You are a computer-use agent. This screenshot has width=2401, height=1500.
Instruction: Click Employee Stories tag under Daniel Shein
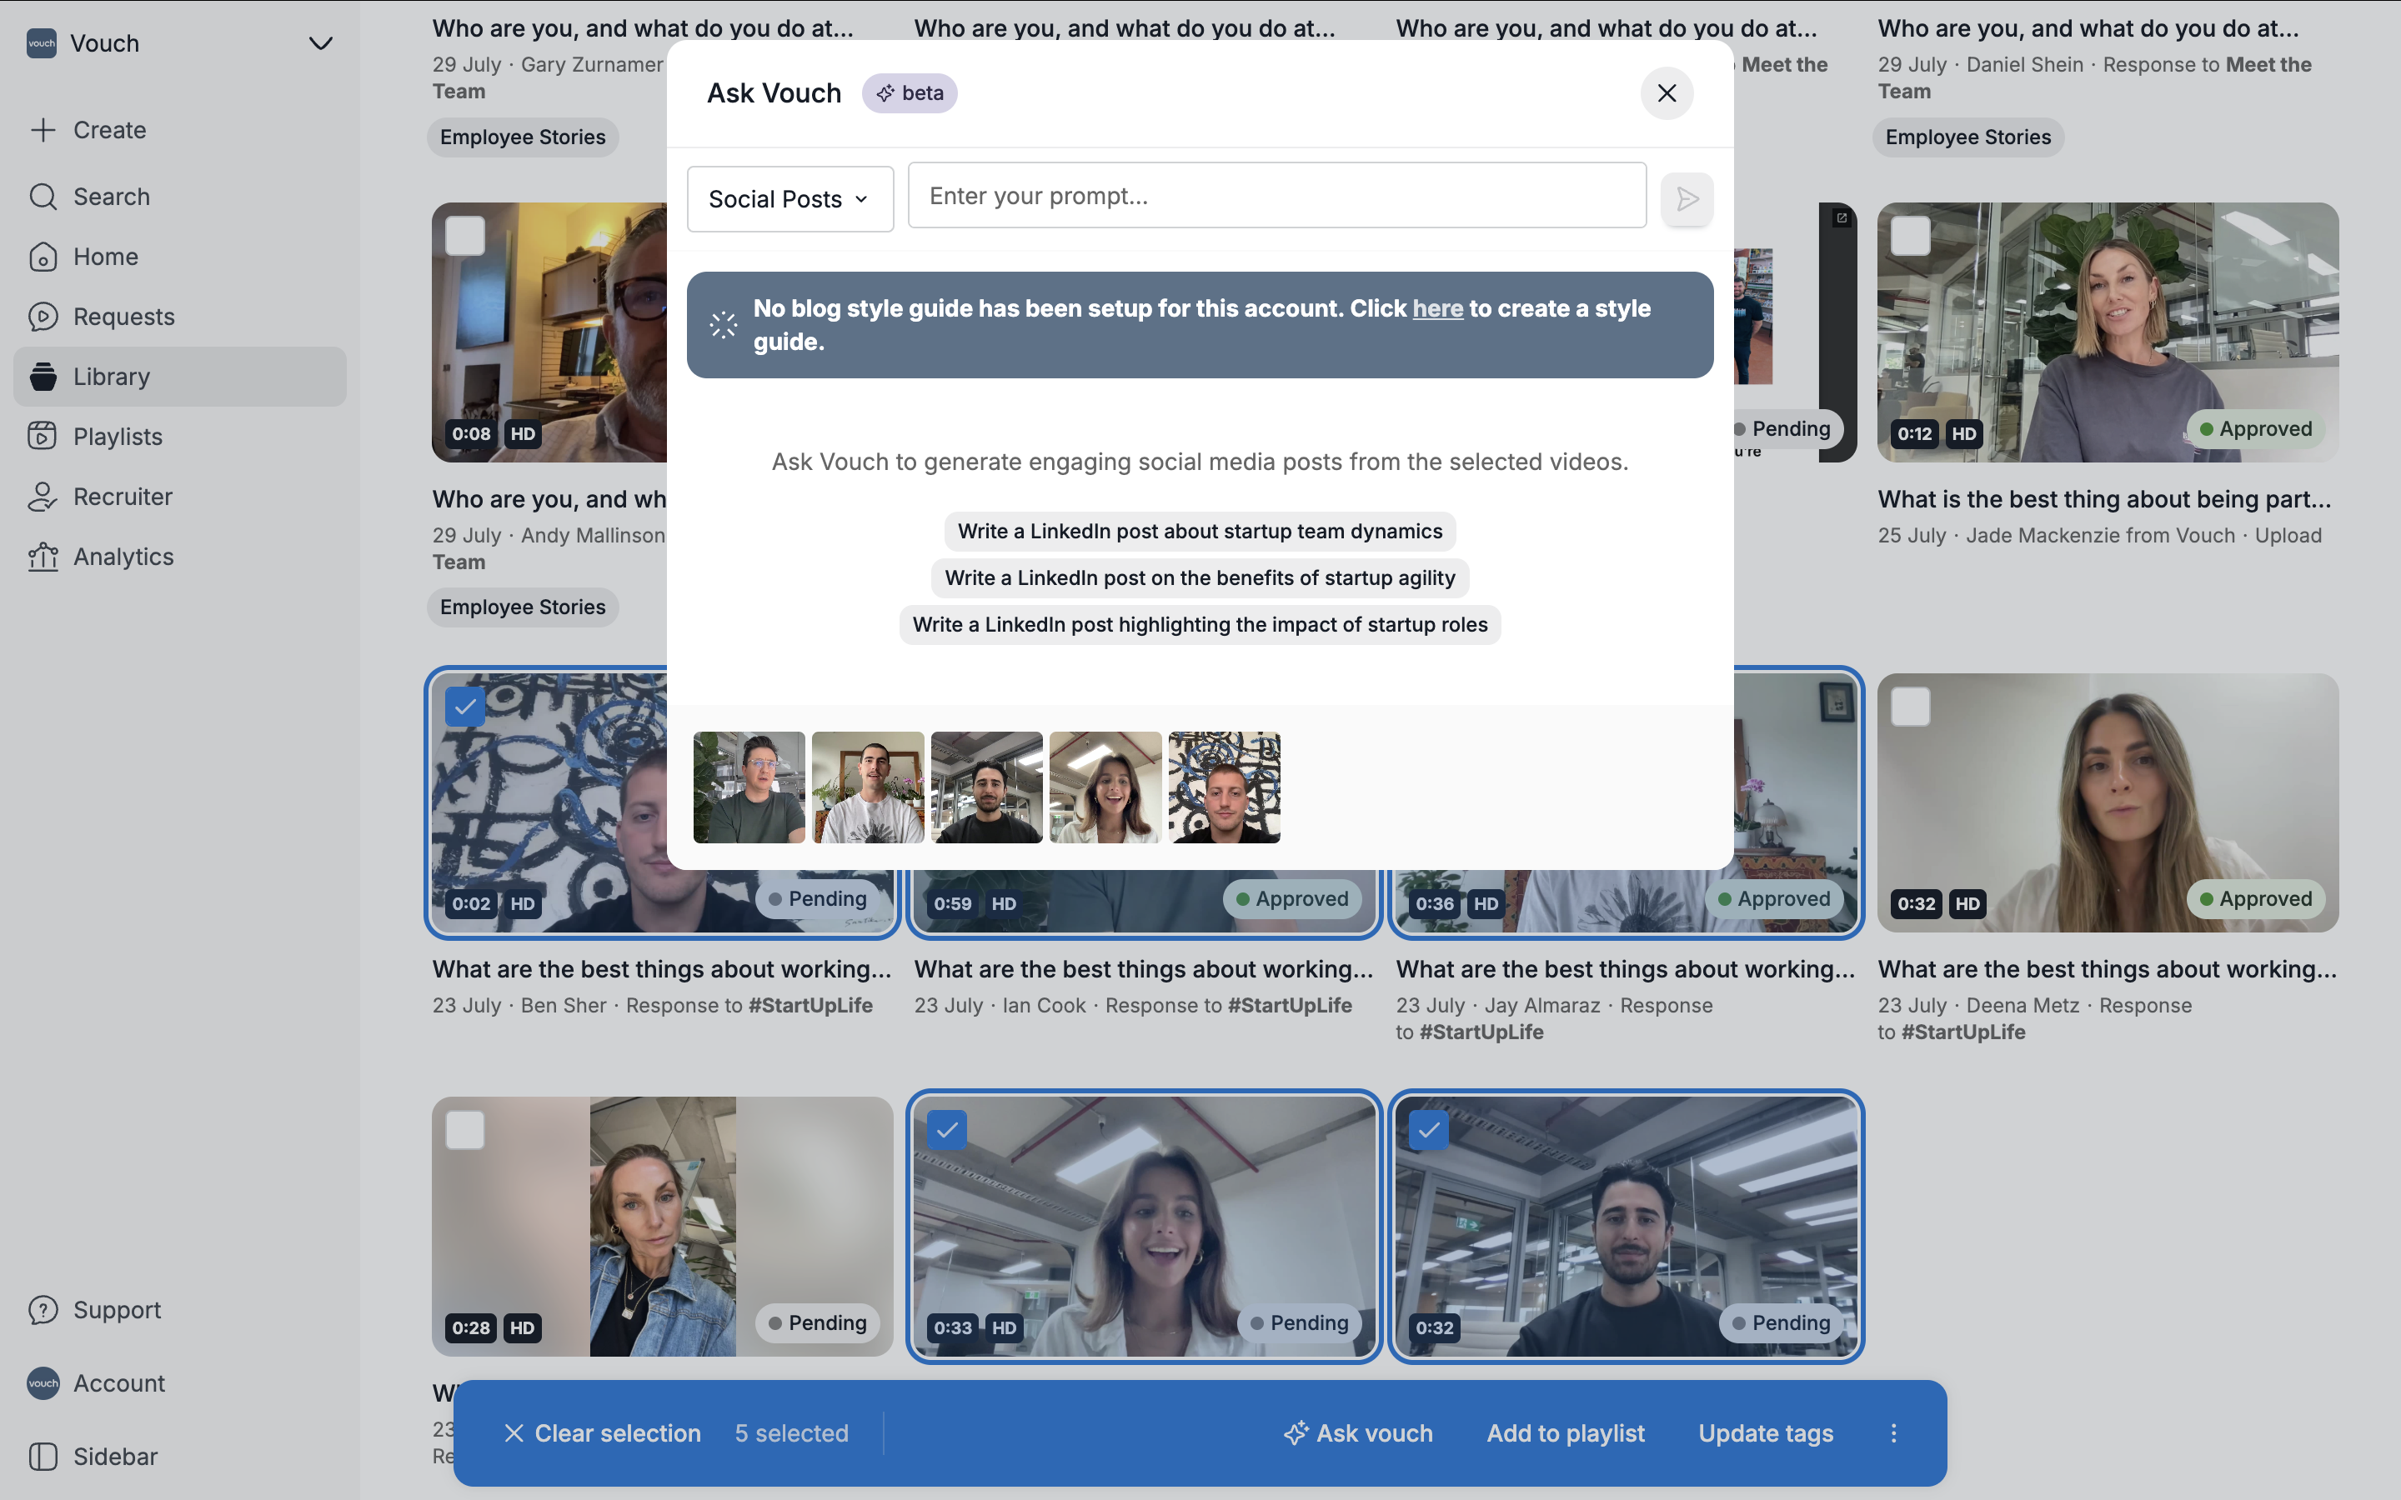[1967, 137]
